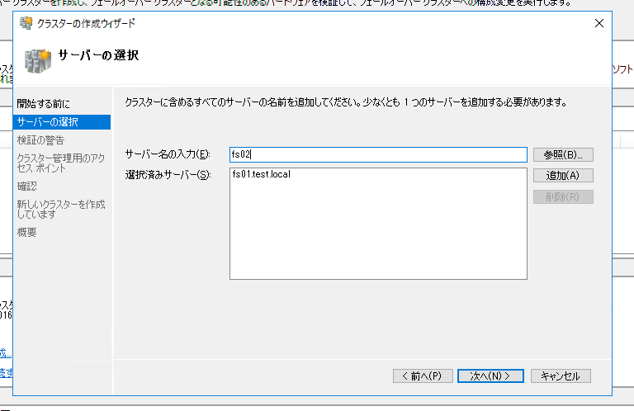The width and height of the screenshot is (634, 411).
Task: Open server browser with 参照(B) button
Action: 563,154
